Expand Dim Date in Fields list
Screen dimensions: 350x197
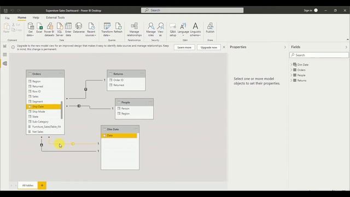tap(291, 65)
